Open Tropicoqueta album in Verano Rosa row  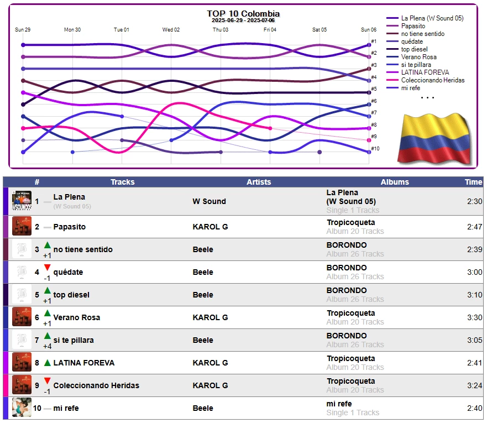pos(350,313)
